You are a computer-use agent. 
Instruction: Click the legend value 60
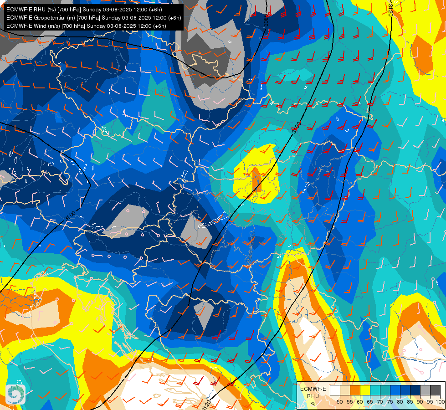(x=360, y=402)
